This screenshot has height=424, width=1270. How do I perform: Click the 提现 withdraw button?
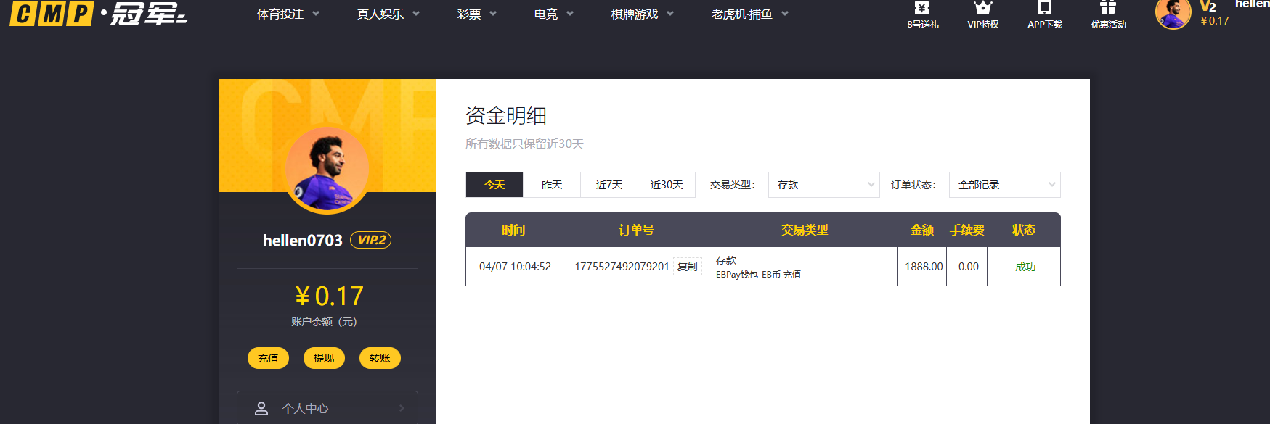[x=324, y=358]
